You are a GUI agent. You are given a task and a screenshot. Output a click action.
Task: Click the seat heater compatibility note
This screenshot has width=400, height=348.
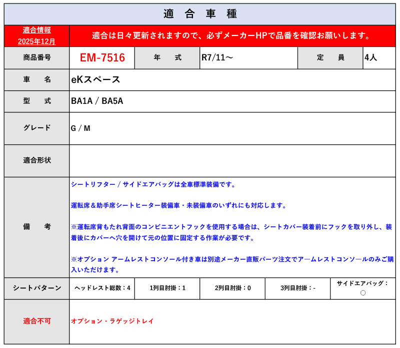pyautogui.click(x=178, y=206)
